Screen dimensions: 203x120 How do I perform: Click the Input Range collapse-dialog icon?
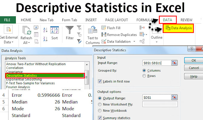pyautogui.click(x=174, y=63)
